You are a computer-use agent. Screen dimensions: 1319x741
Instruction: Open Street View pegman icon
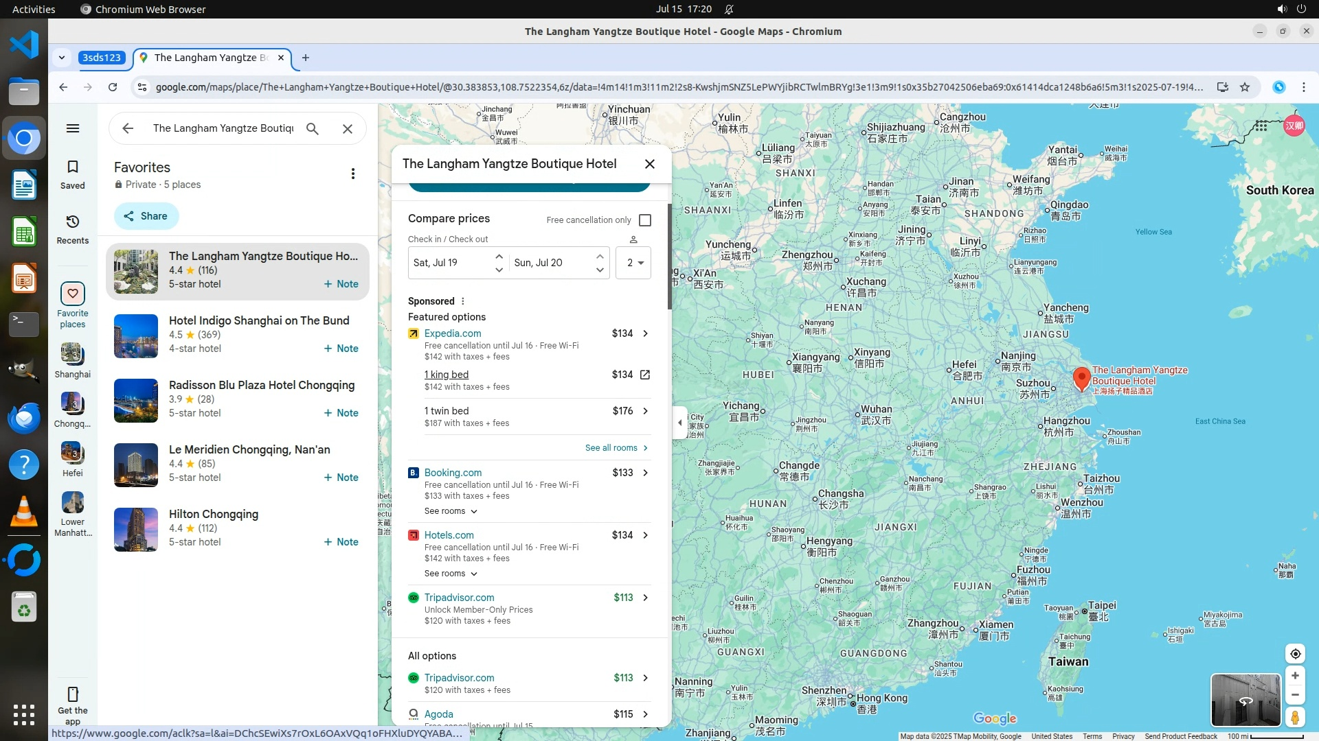tap(1295, 718)
